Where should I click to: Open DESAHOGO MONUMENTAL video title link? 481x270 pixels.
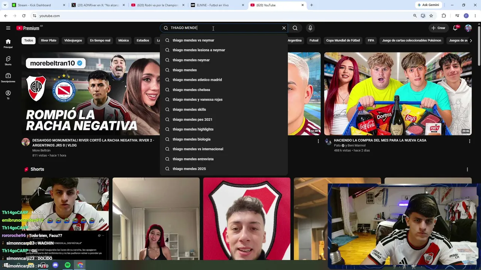(x=93, y=143)
